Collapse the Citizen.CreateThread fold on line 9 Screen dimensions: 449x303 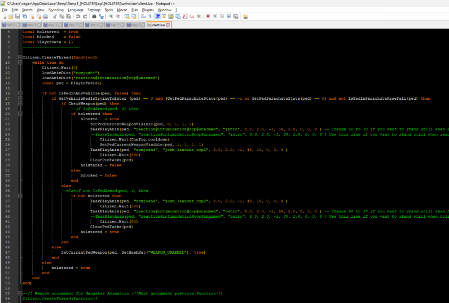coord(20,57)
